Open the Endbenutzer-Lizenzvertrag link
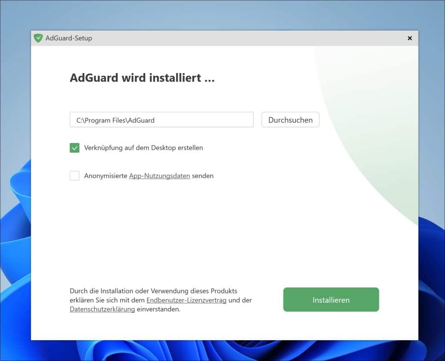Viewport: 445px width, 361px height. coord(187,300)
